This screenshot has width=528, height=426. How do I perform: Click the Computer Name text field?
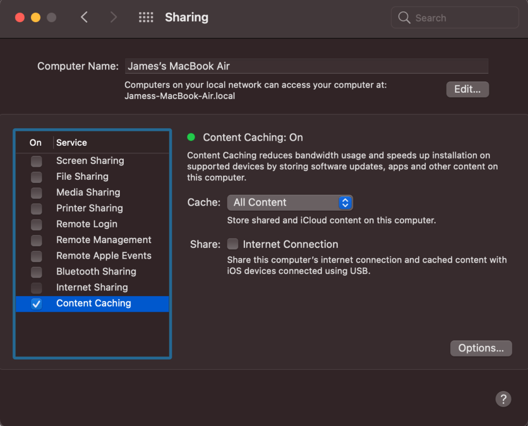coord(306,66)
